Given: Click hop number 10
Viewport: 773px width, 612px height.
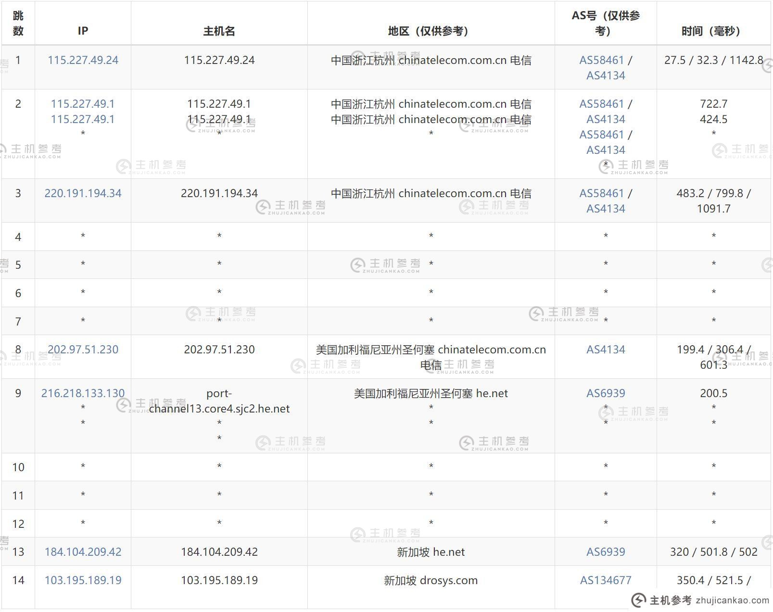Looking at the screenshot, I should [18, 467].
